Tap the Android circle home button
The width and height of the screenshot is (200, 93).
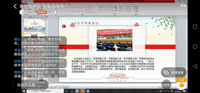195,46
